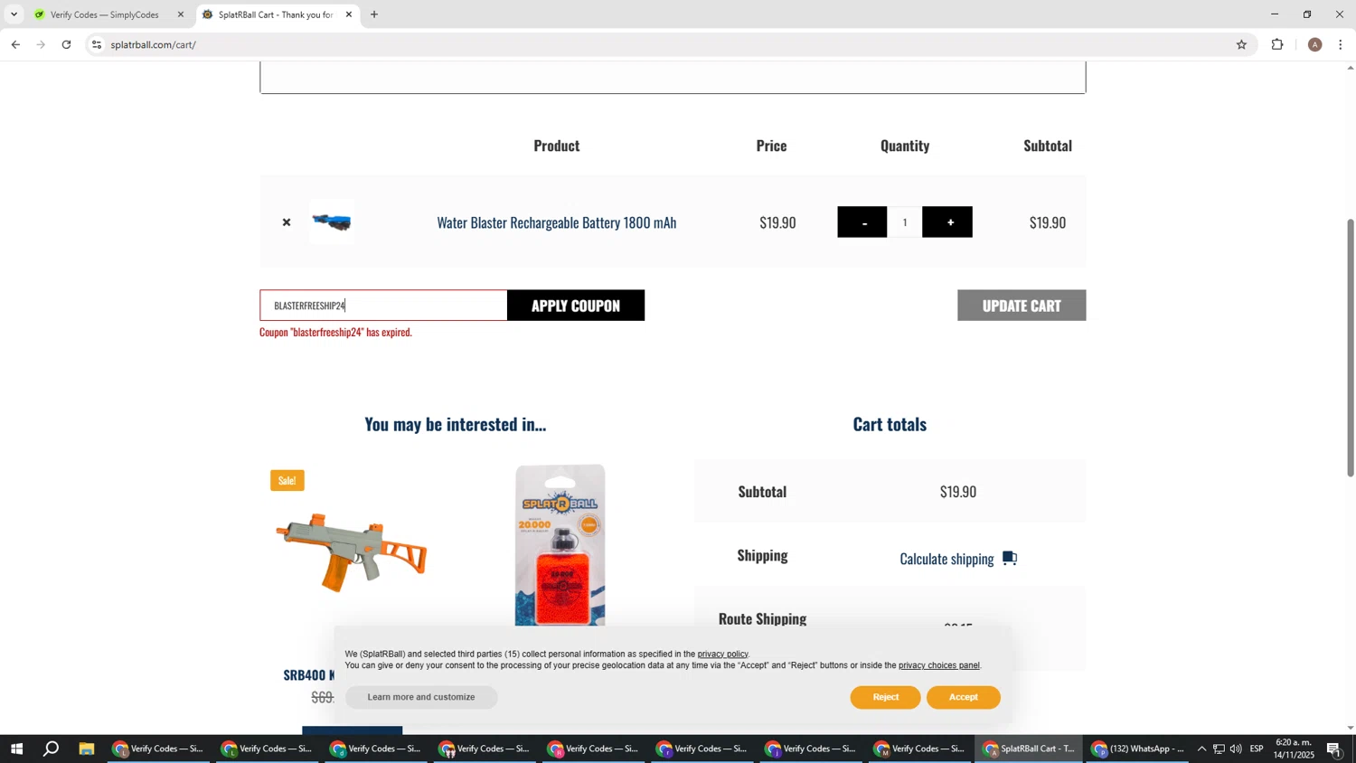Reload the cart page

(x=67, y=44)
